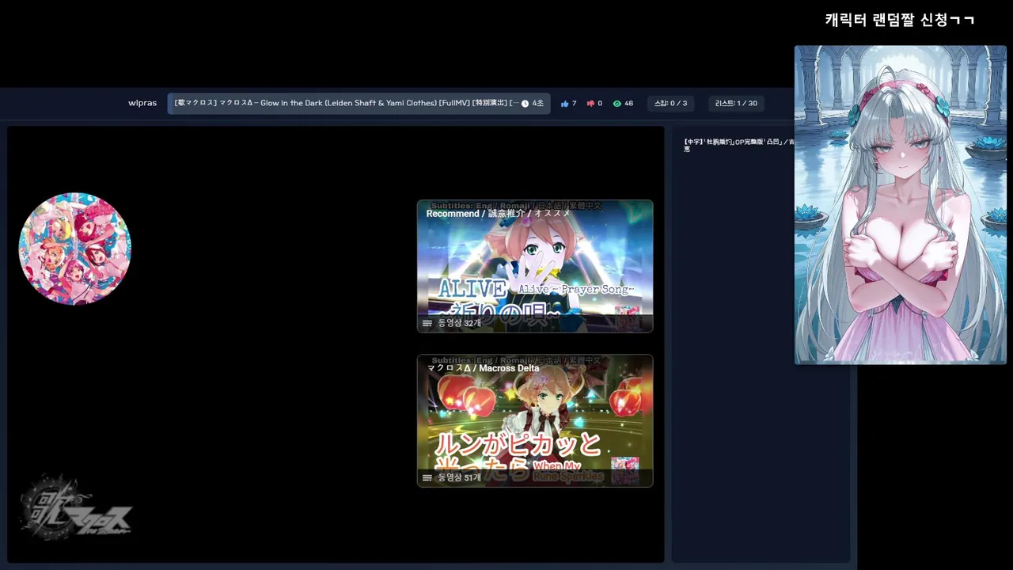1013x570 pixels.
Task: Click the '동영상 51개' label
Action: (x=459, y=477)
